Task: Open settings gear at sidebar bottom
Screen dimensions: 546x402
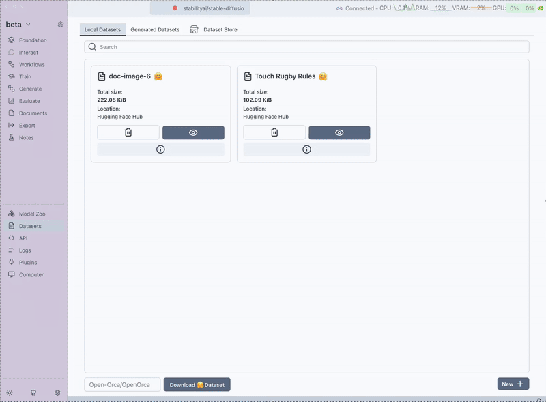Action: click(x=57, y=392)
